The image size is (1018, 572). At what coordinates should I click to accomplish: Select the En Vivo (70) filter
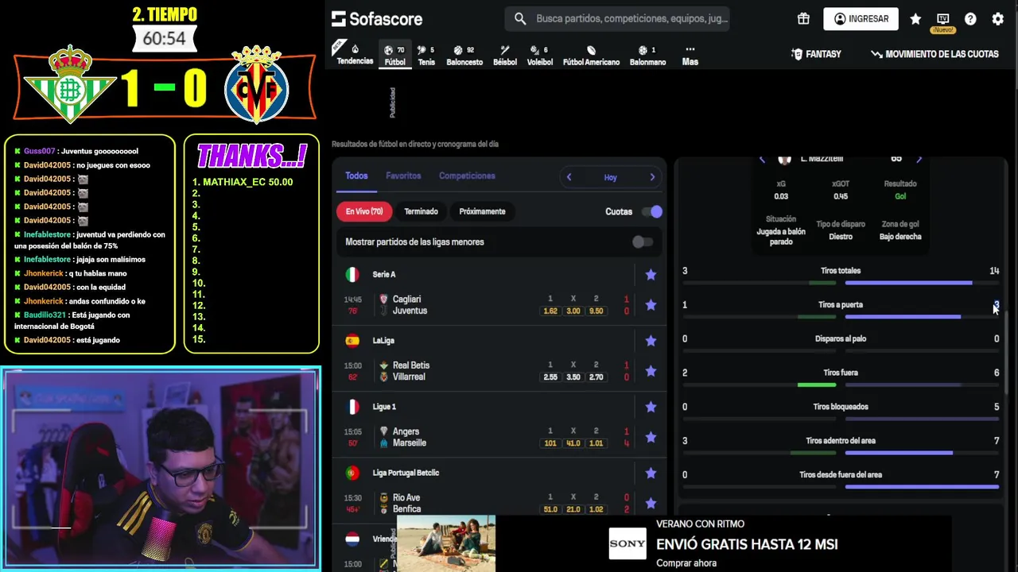tap(364, 211)
